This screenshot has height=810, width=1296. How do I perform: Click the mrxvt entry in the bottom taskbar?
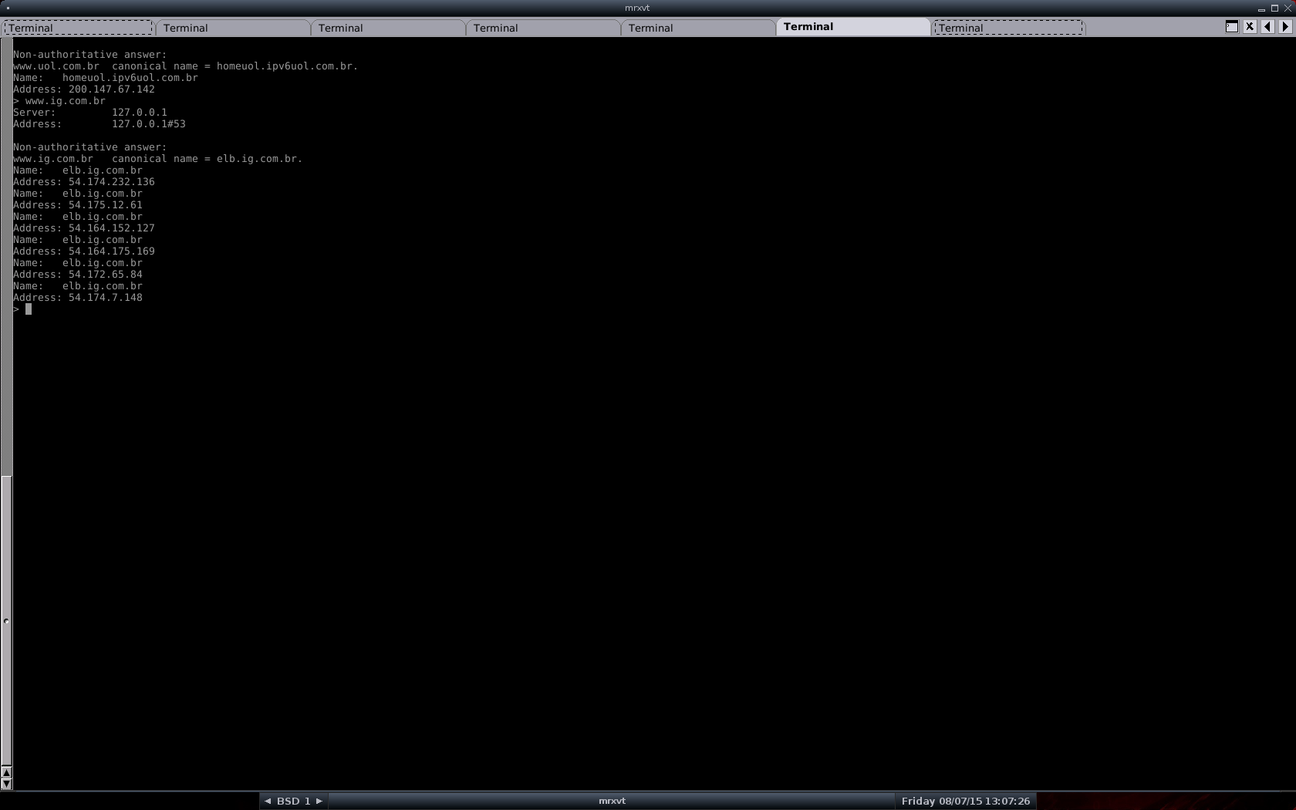point(612,801)
